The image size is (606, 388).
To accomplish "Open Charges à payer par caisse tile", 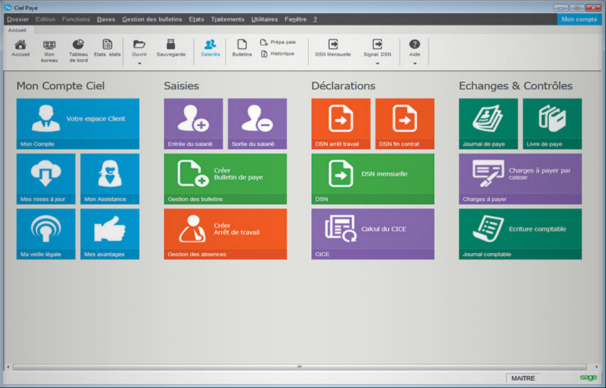I will [x=520, y=179].
